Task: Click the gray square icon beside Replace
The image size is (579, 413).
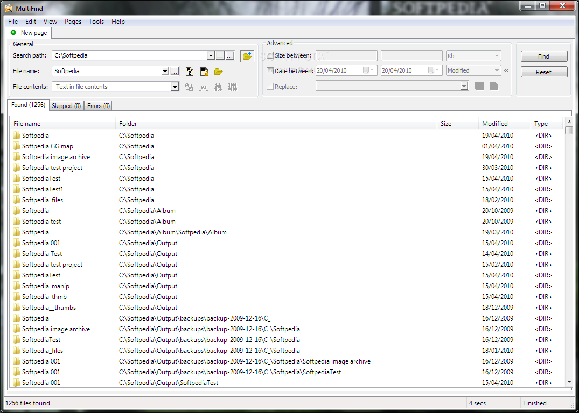Action: click(x=479, y=86)
